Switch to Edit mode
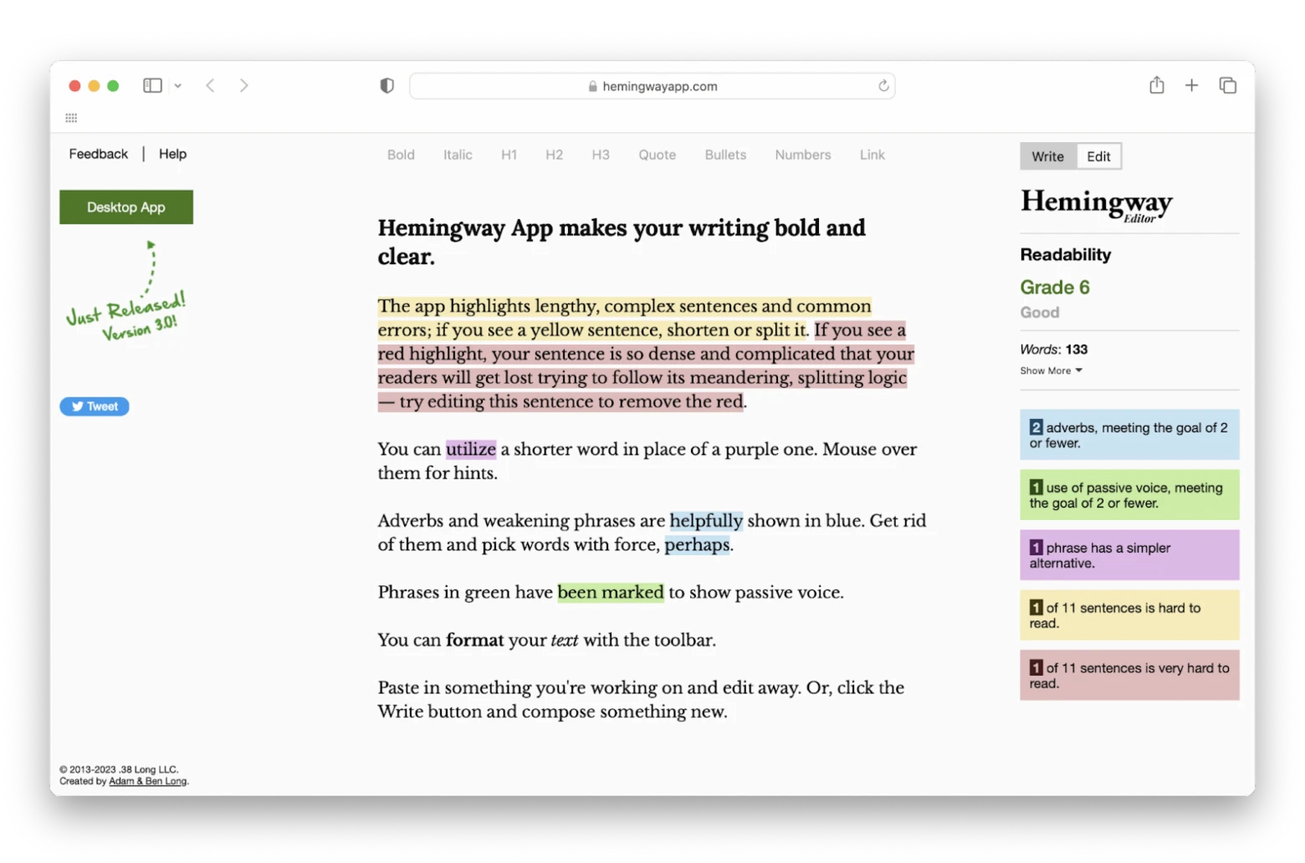Image resolution: width=1305 pixels, height=863 pixels. (1098, 156)
